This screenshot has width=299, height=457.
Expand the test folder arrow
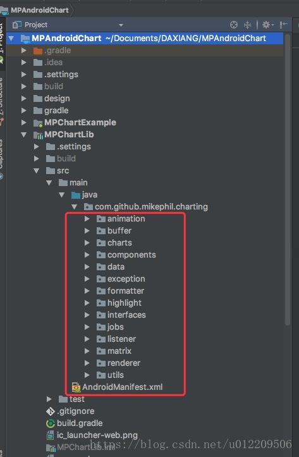[x=49, y=399]
